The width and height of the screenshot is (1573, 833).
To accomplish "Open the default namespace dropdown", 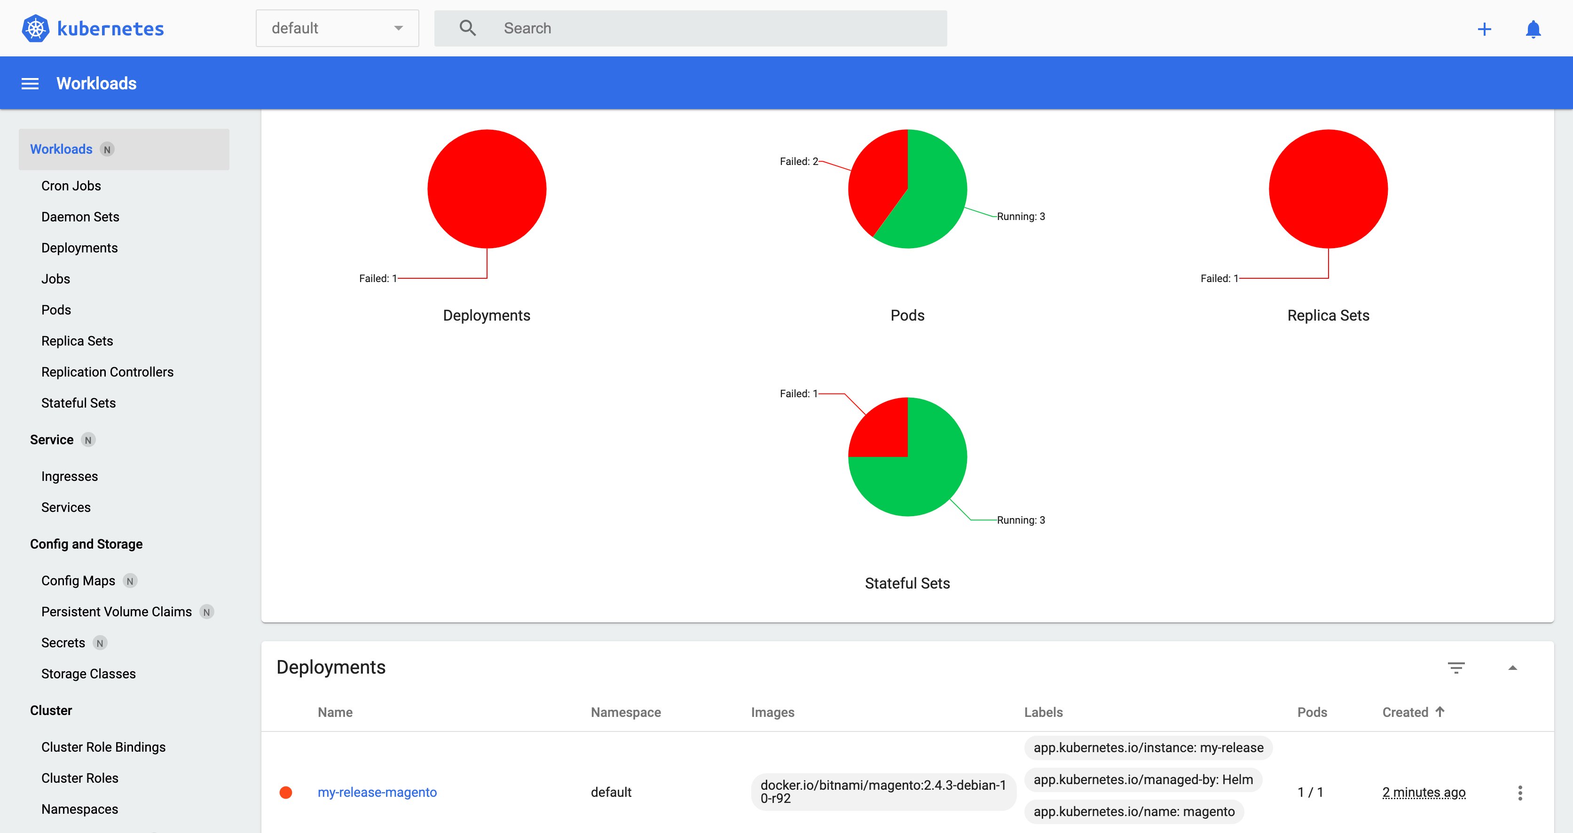I will coord(337,28).
